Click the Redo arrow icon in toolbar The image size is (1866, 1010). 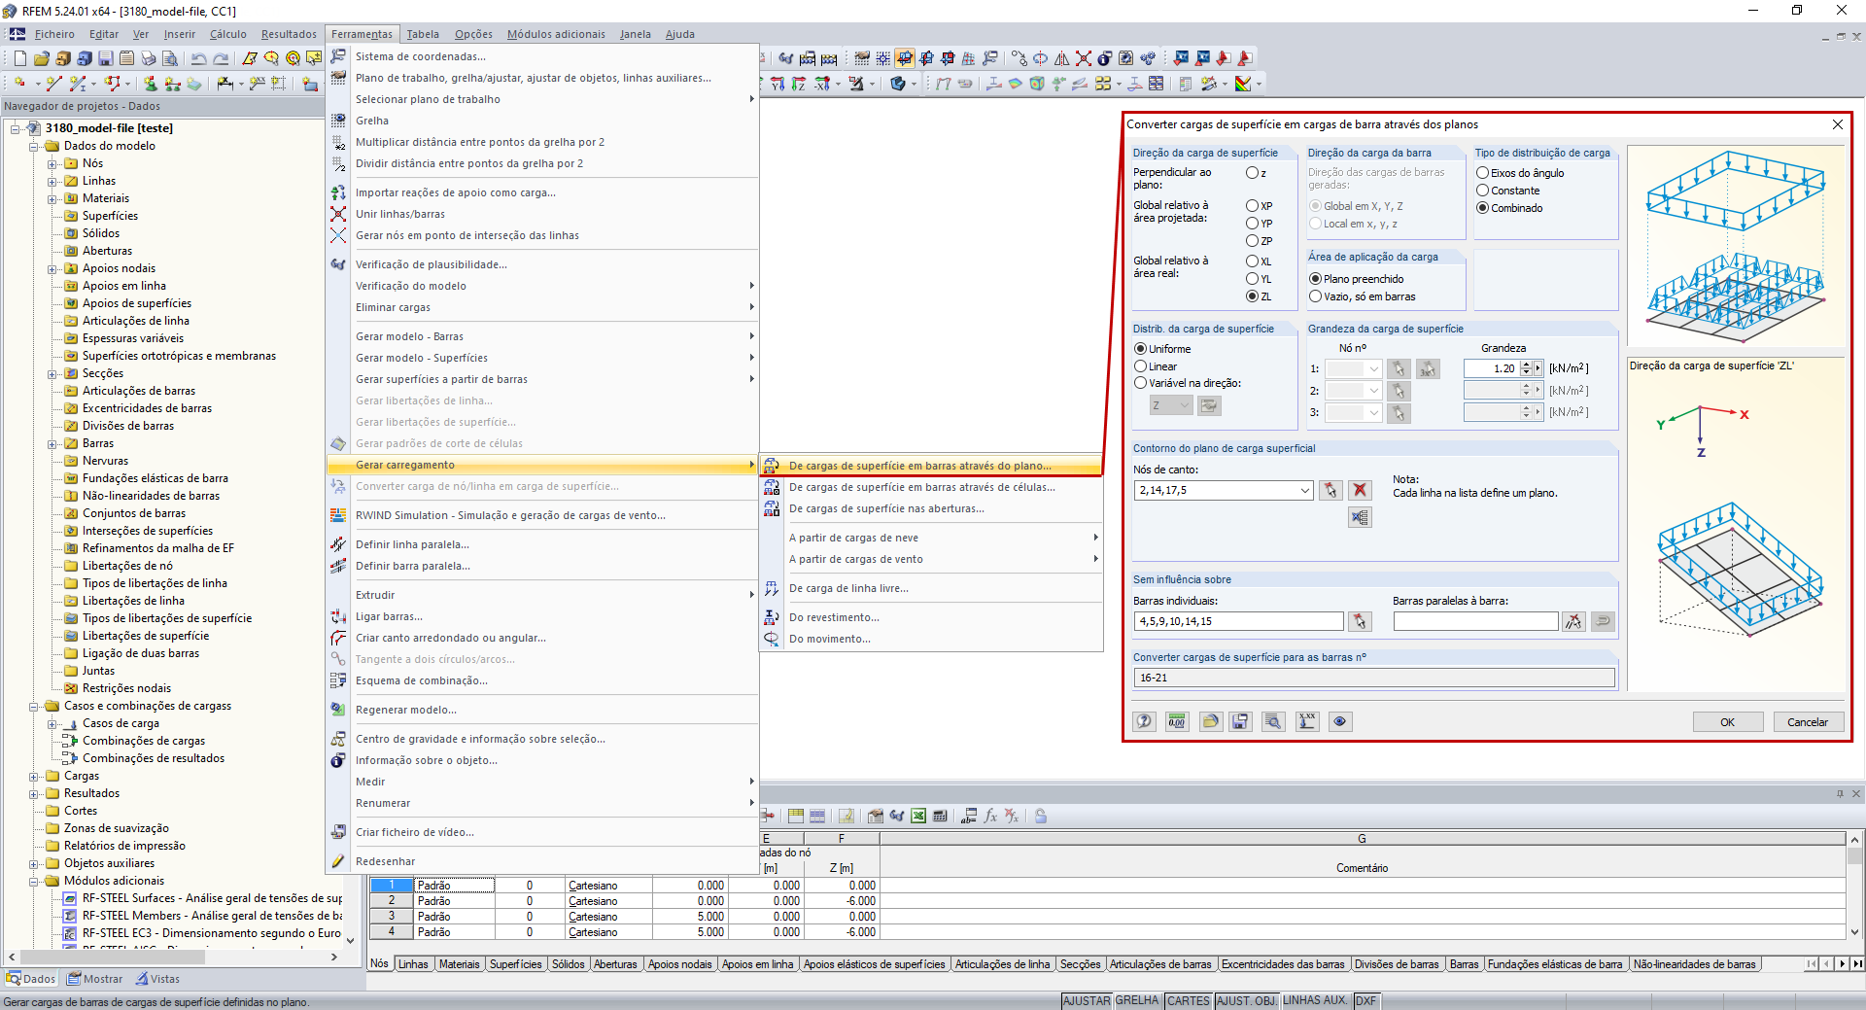pyautogui.click(x=221, y=58)
